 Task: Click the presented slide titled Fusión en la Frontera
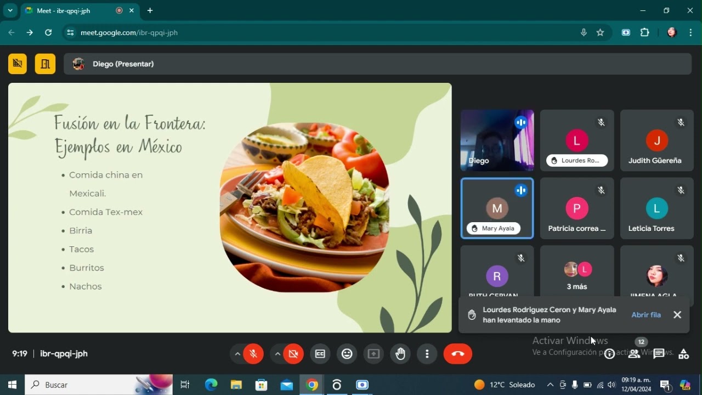click(230, 208)
